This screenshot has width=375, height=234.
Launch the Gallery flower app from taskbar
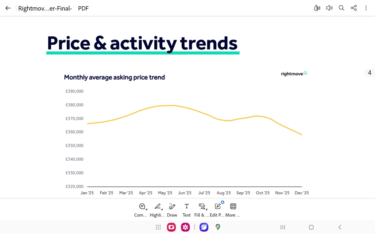pos(185,227)
